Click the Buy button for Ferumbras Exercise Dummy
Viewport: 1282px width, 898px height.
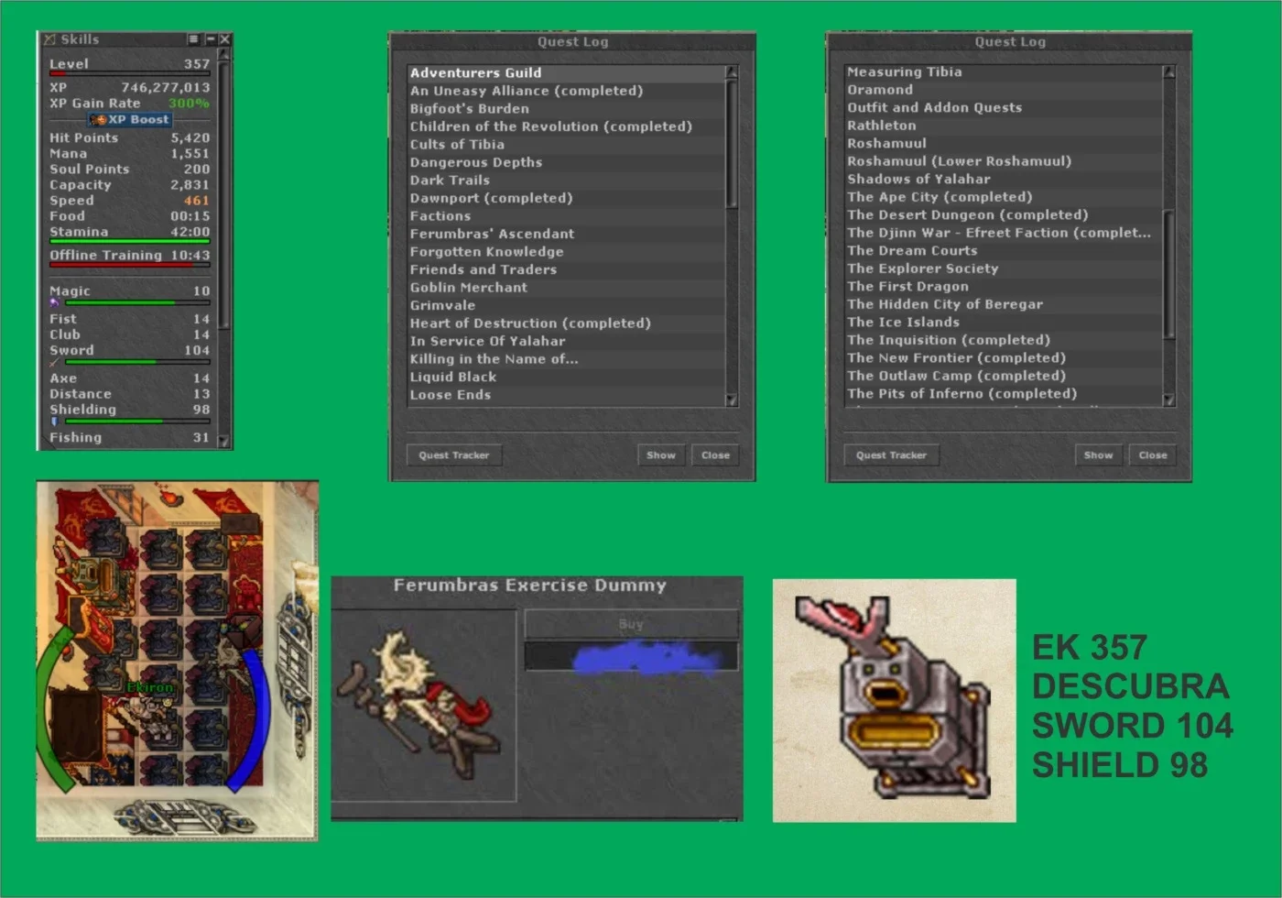pos(631,624)
